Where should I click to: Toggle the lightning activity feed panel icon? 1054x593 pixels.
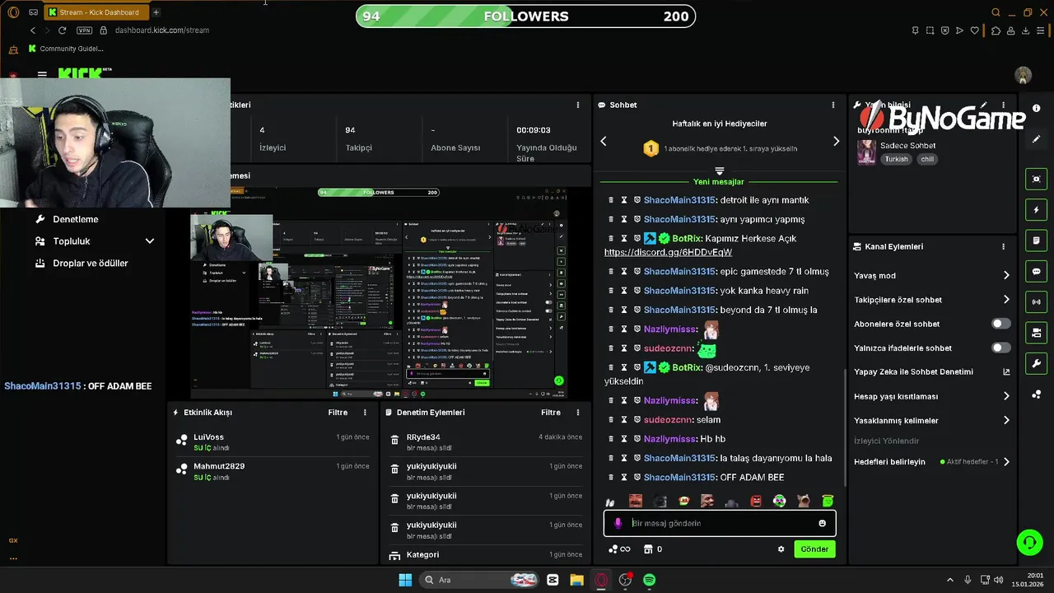pyautogui.click(x=1036, y=210)
